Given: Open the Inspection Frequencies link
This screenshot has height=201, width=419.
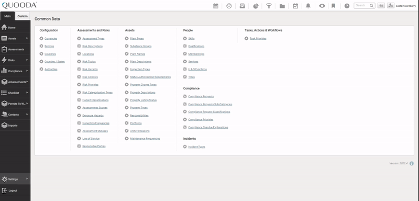Looking at the screenshot, I should coord(96,124).
